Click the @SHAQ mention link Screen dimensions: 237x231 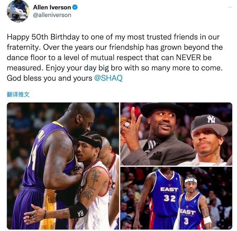tap(108, 78)
